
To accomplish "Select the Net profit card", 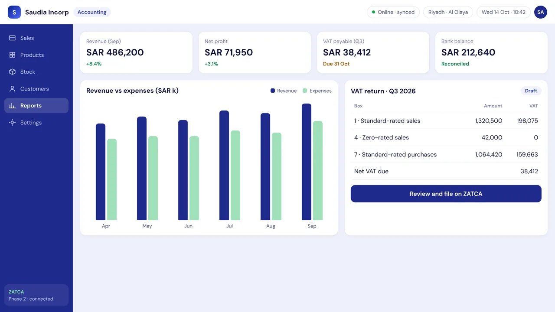I will click(255, 52).
